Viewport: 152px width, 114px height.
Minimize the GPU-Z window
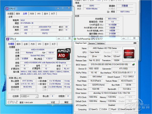pos(124,39)
